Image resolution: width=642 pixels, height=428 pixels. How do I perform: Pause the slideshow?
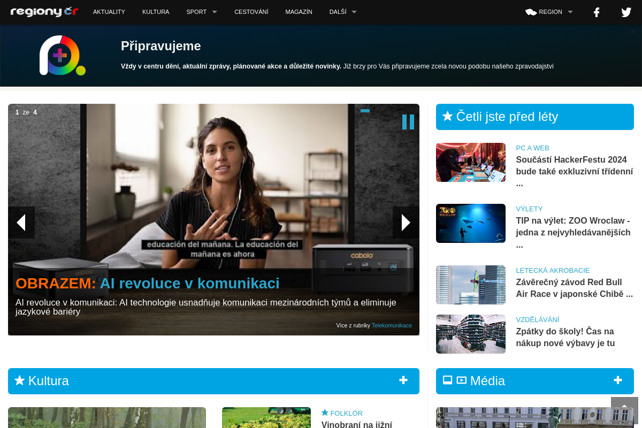408,122
